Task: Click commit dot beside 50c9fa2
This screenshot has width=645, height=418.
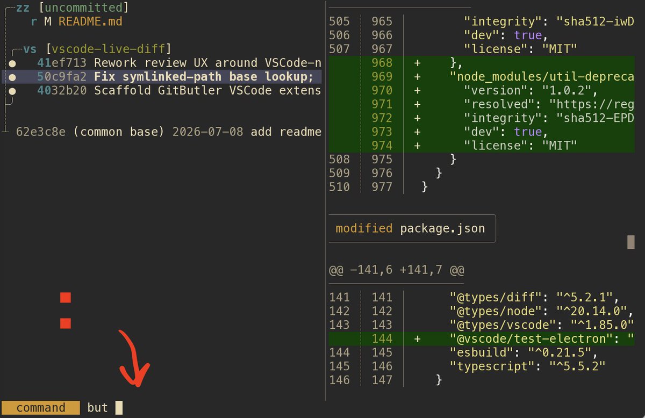Action: (12, 77)
